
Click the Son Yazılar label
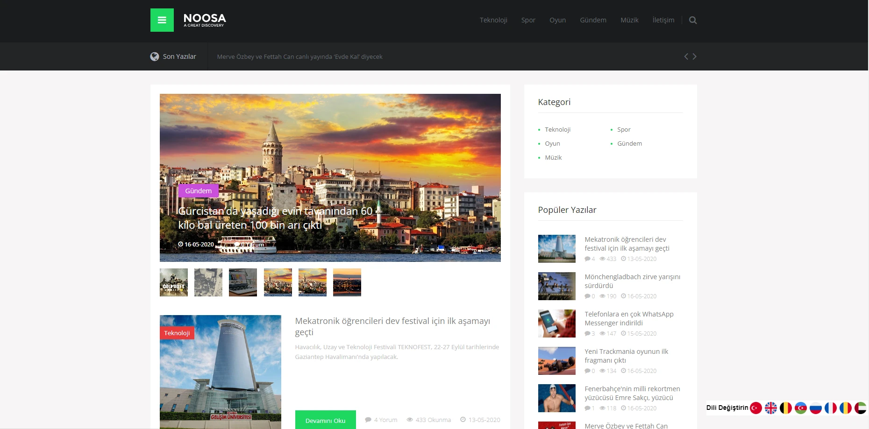pyautogui.click(x=179, y=56)
